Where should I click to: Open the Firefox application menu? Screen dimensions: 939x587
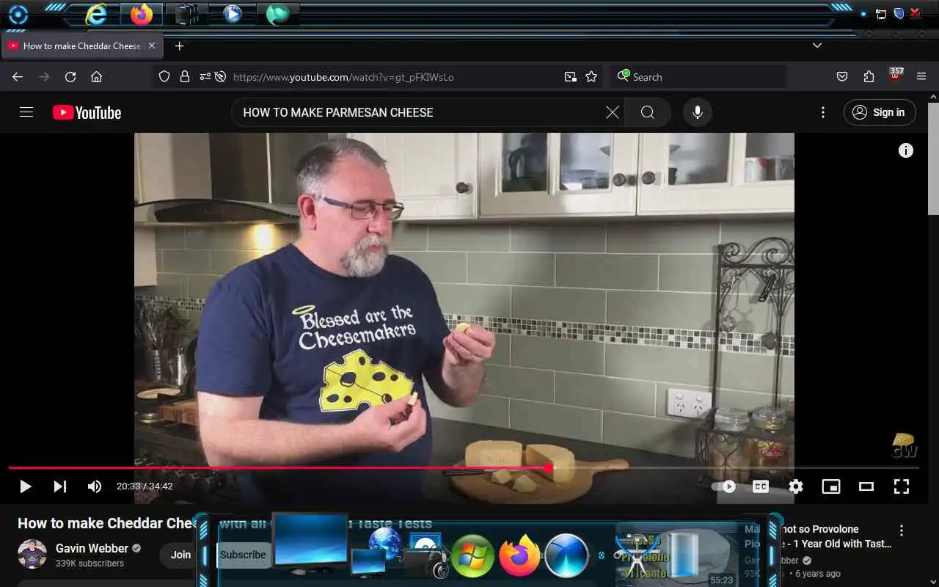[922, 77]
